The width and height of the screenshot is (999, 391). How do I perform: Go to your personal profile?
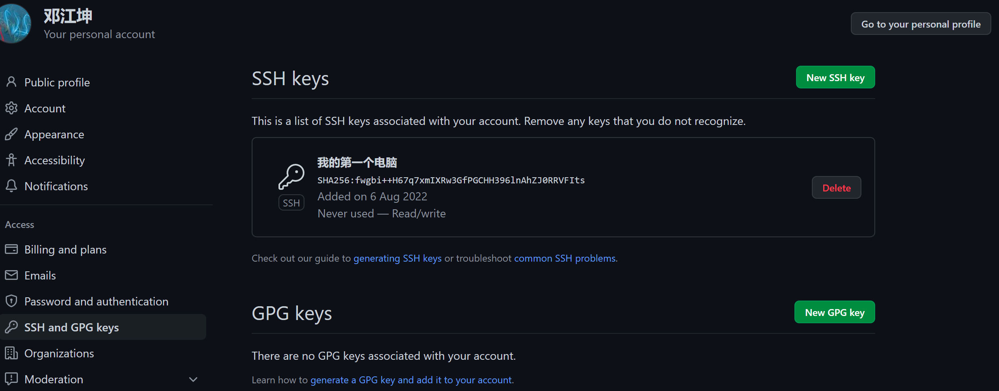921,24
